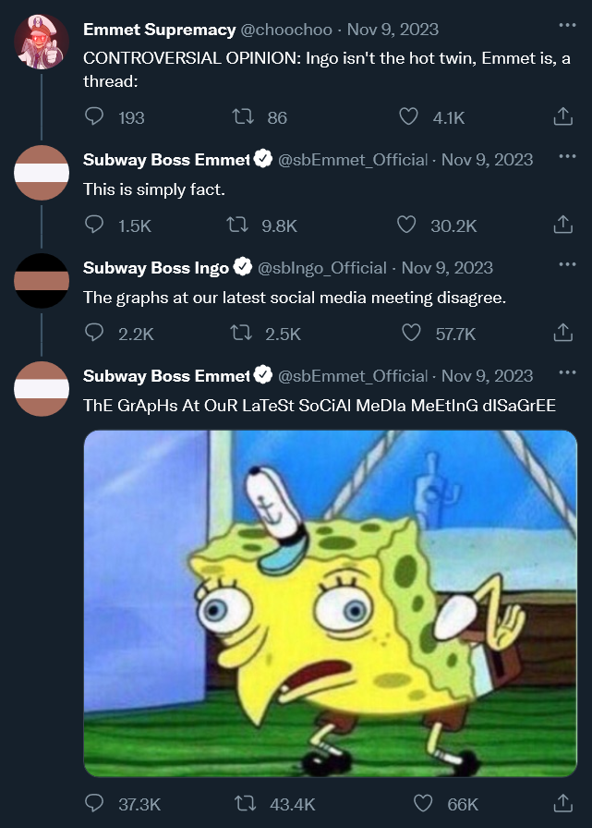Open more options on Subway Boss Ingo's tweet
Image resolution: width=592 pixels, height=828 pixels.
(566, 265)
